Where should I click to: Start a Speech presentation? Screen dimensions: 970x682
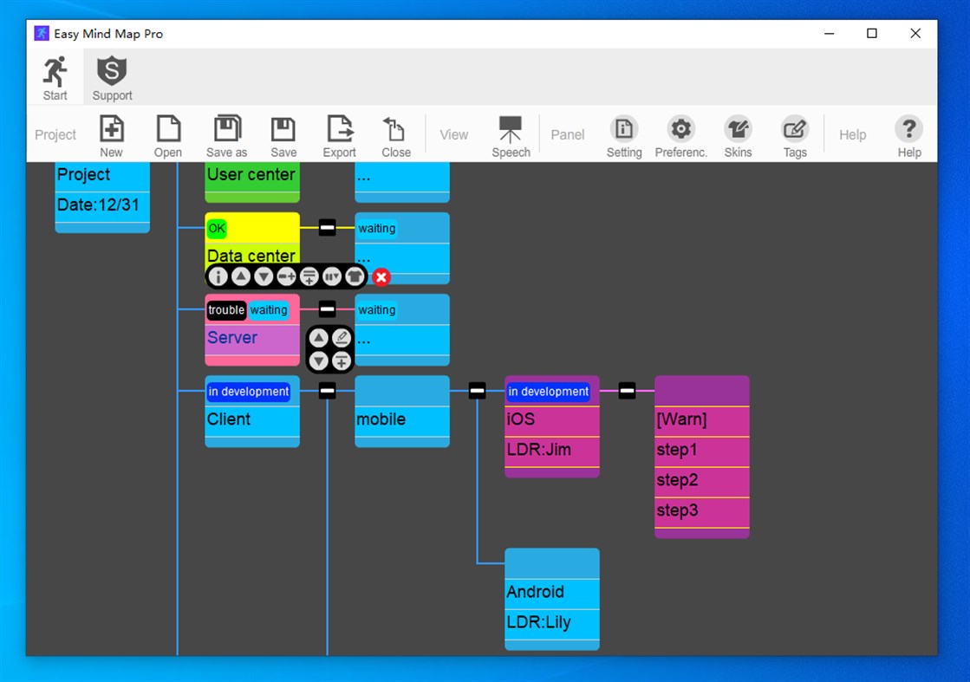click(511, 135)
